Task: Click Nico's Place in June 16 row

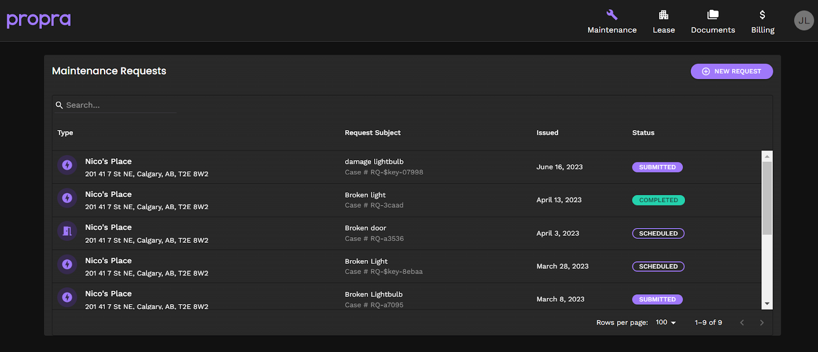Action: point(108,161)
